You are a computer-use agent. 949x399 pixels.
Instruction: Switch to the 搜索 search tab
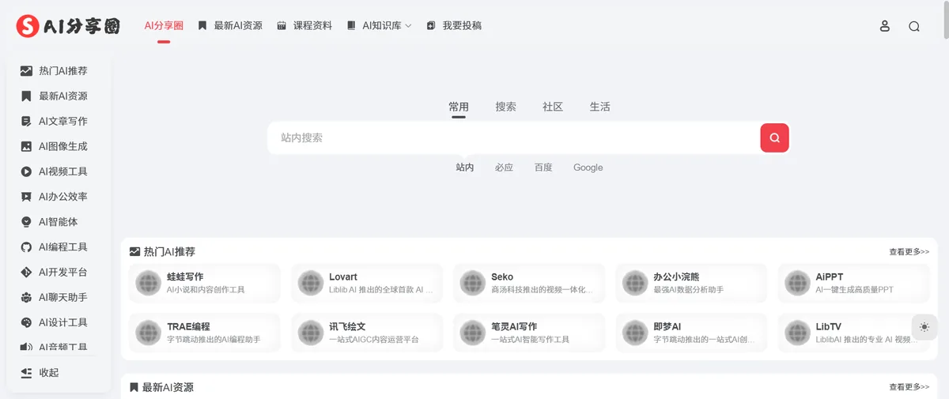506,107
